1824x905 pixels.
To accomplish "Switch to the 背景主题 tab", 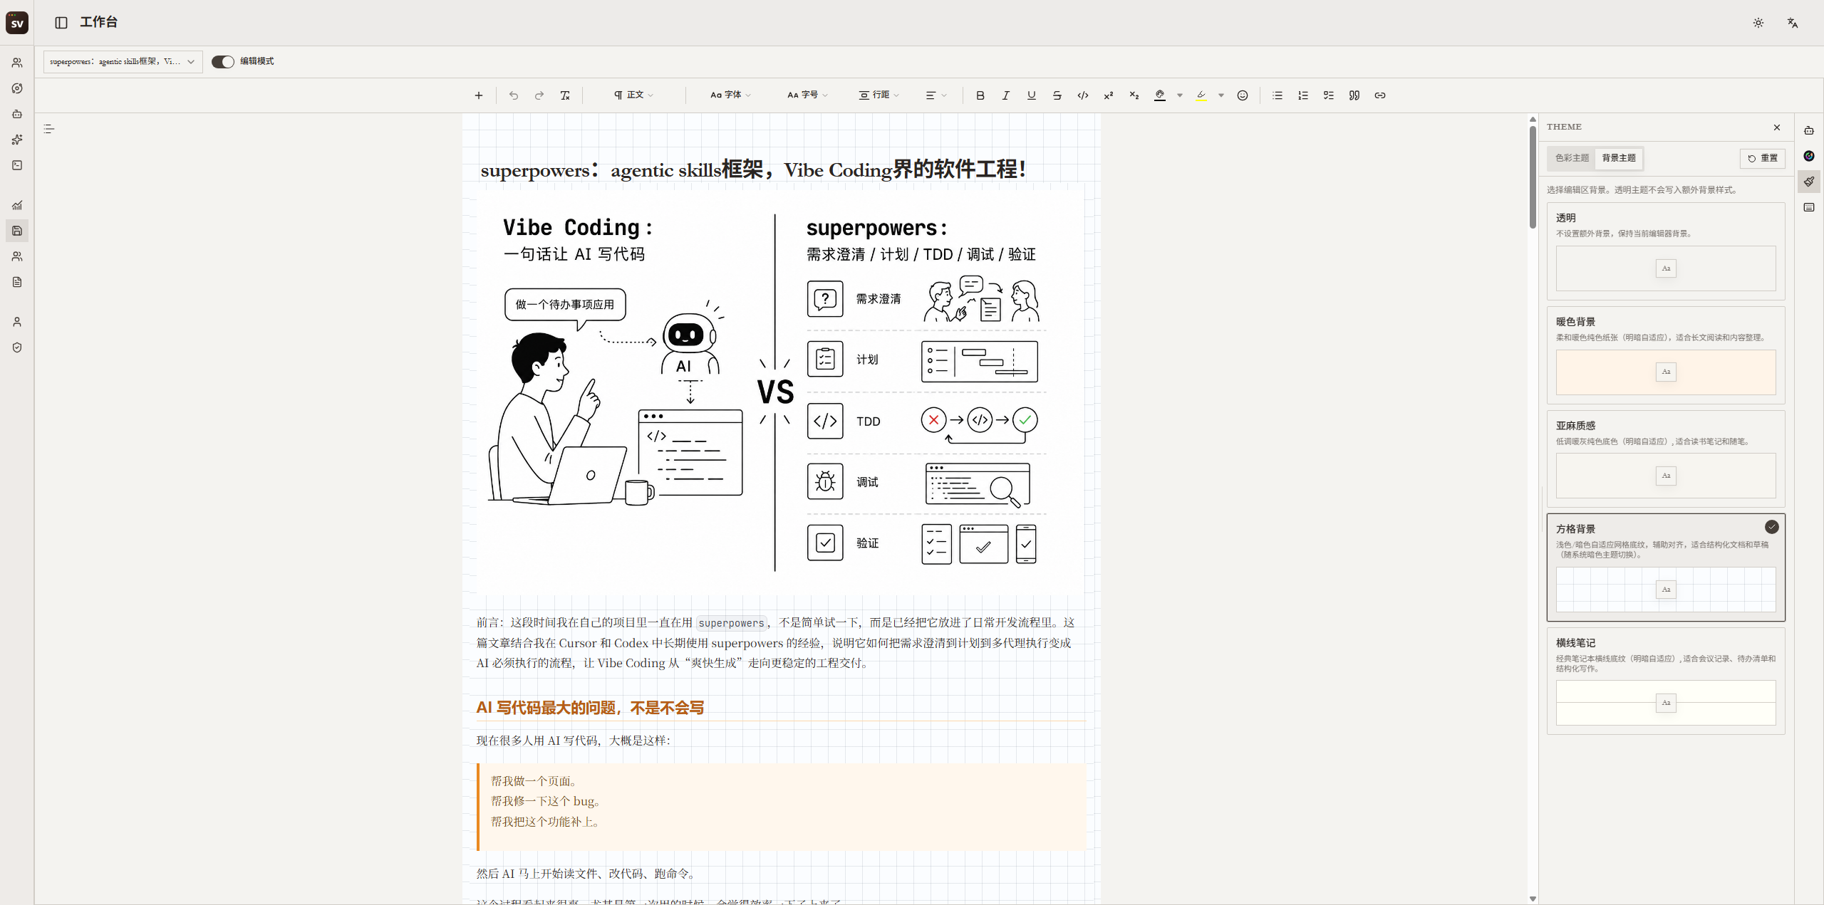I will 1619,158.
